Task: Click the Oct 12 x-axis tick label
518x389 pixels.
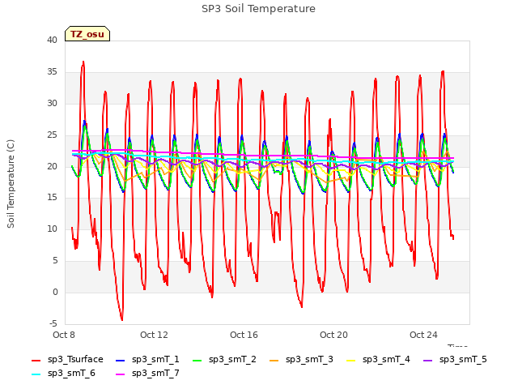Action: coord(154,335)
